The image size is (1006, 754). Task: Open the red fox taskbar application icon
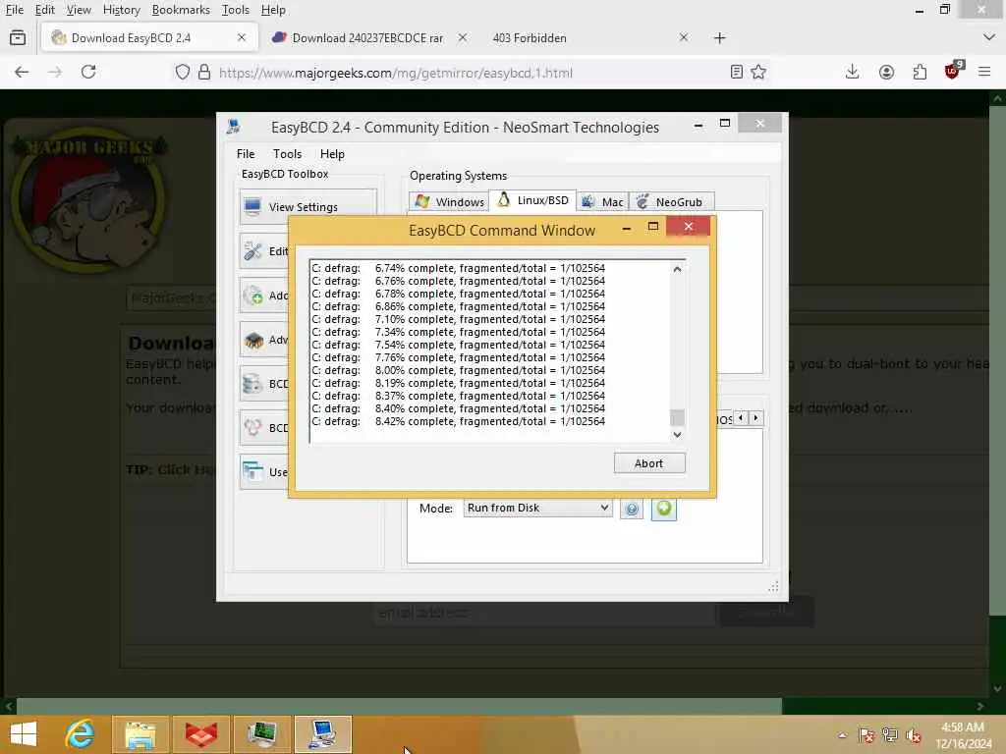(x=200, y=734)
